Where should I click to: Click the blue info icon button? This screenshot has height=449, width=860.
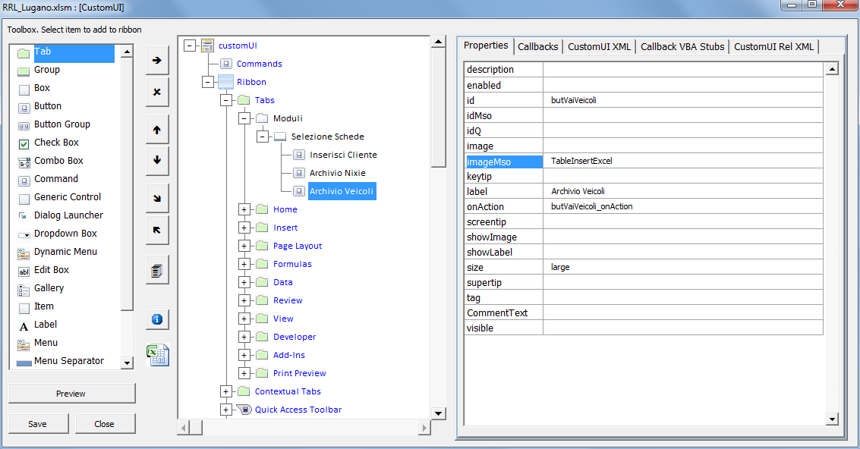[x=157, y=319]
